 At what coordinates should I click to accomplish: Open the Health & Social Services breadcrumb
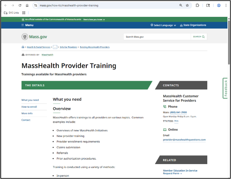[38, 47]
